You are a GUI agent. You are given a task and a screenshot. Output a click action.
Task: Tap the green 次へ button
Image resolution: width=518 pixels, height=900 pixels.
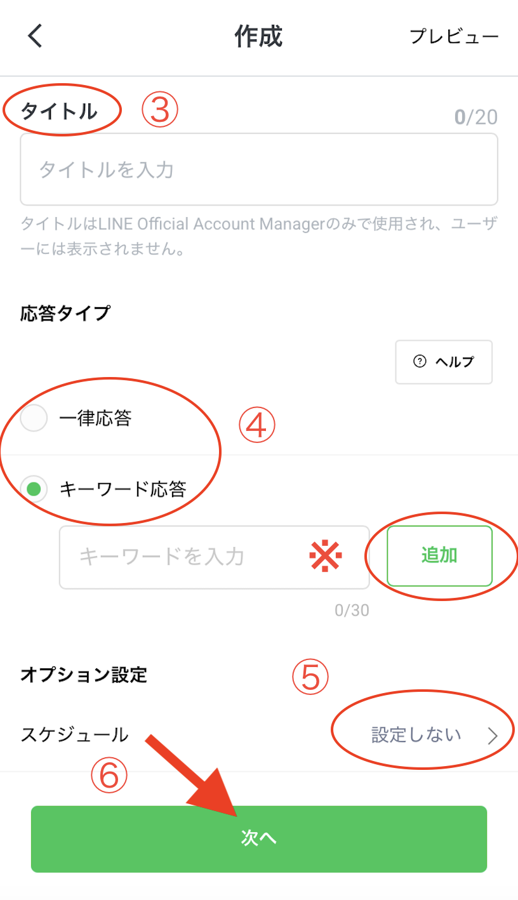259,838
